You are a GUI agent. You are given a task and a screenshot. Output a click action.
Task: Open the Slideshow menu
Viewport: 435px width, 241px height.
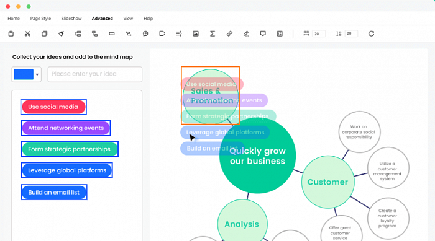click(x=71, y=19)
